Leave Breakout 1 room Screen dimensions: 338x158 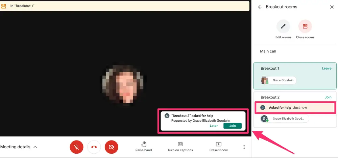pos(327,68)
